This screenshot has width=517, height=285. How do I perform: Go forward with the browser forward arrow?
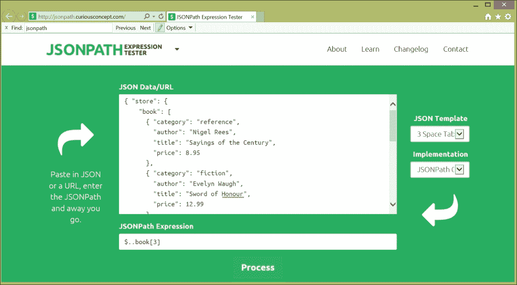21,17
